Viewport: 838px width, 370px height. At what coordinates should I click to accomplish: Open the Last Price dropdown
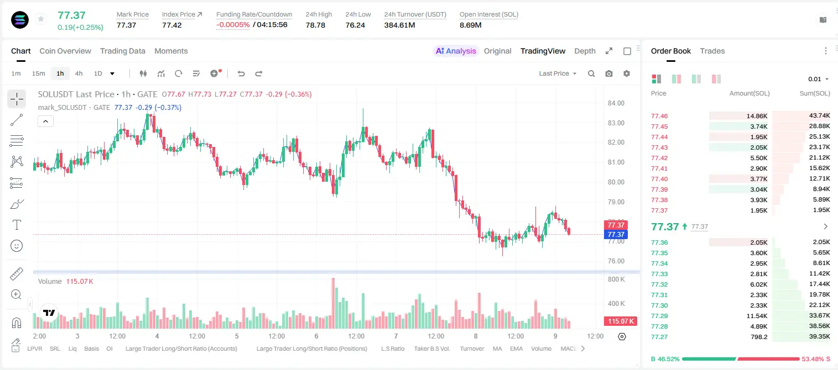click(x=558, y=73)
